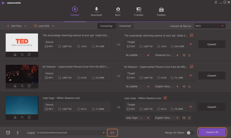231x138 pixels.
Task: Expand the Lady Gaga target format dropdown
Action: tap(191, 107)
